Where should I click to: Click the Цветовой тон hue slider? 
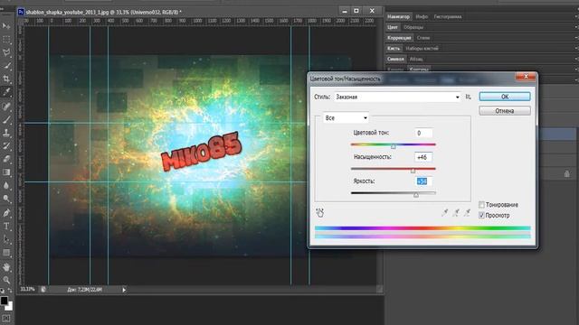[x=394, y=146]
